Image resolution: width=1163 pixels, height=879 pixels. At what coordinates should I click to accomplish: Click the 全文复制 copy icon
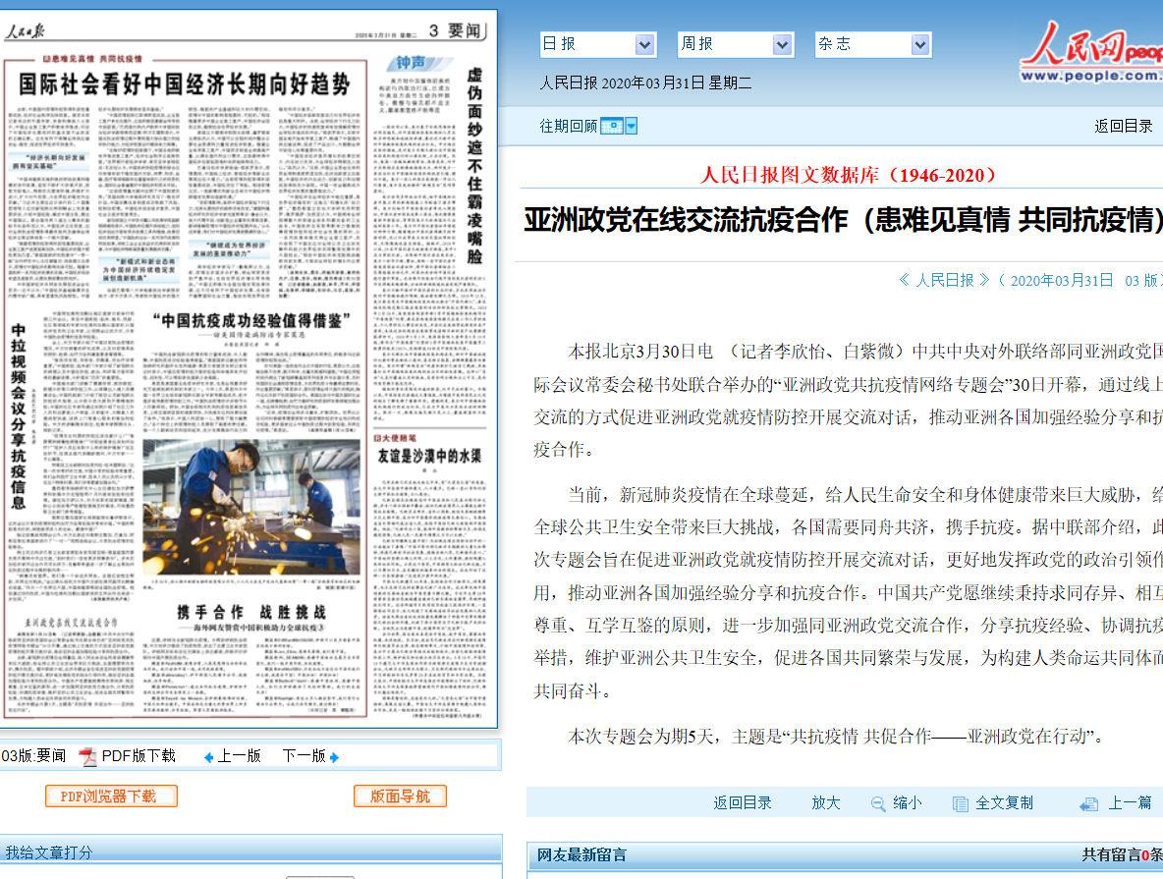tap(961, 803)
